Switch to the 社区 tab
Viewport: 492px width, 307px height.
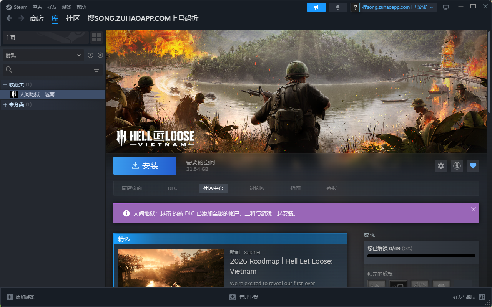tap(73, 18)
